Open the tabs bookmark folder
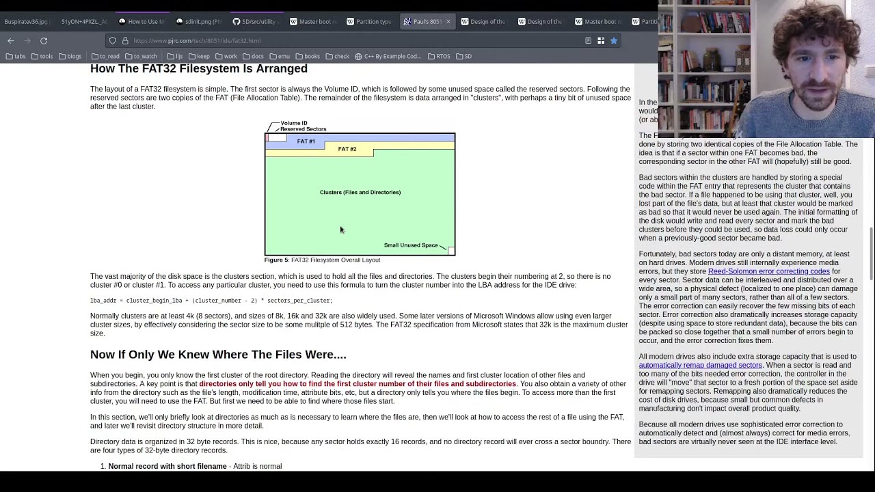This screenshot has height=492, width=875. click(15, 57)
